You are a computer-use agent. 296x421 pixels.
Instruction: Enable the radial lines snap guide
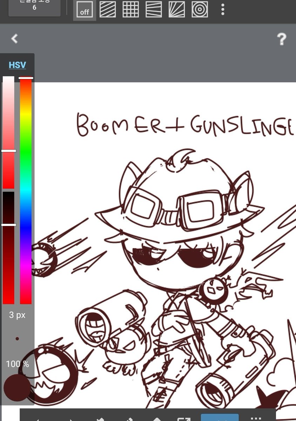tap(177, 10)
